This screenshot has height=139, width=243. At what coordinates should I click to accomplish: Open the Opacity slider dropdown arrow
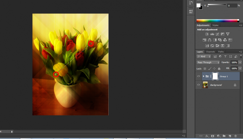tap(240, 62)
